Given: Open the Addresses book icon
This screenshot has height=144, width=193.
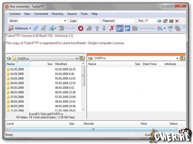Looking at the screenshot, I should [x=11, y=28].
